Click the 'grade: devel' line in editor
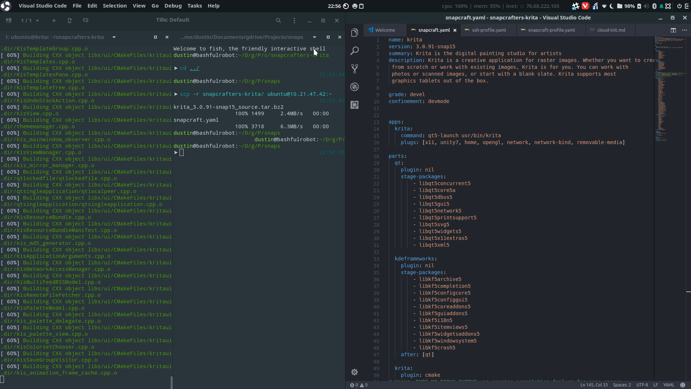 click(407, 94)
